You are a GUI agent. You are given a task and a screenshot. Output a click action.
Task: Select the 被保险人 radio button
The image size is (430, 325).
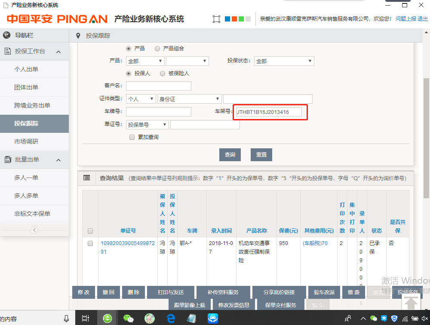pyautogui.click(x=163, y=74)
